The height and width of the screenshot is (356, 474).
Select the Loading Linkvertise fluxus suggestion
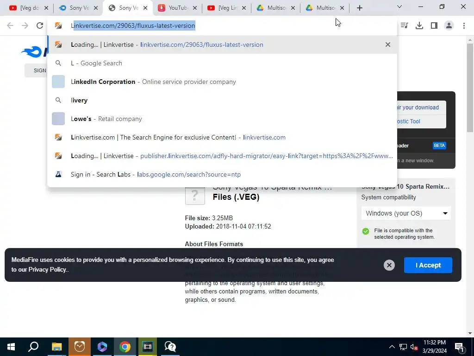222,44
